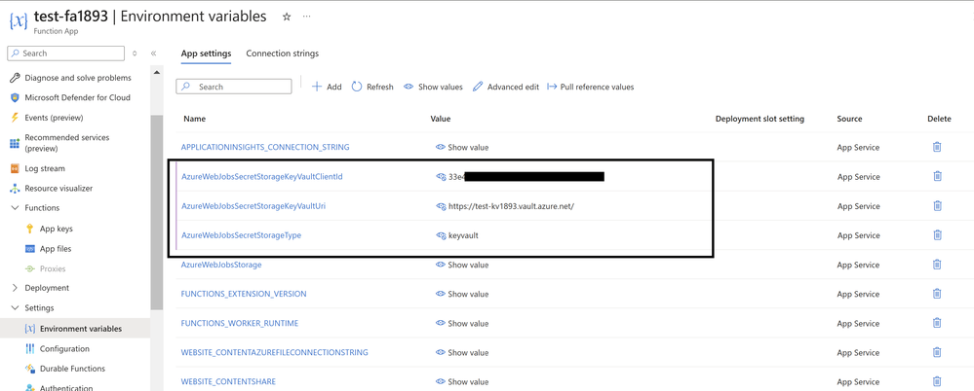974x391 pixels.
Task: Delete AzureWebJobsSecretStorageKeyVaultClientId with trash icon
Action: [x=937, y=176]
